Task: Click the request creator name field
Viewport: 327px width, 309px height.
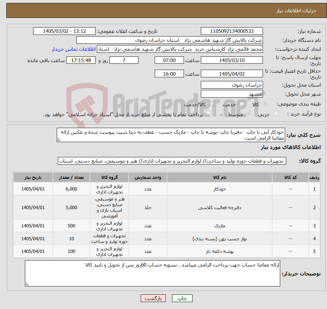Action: pyautogui.click(x=180, y=49)
